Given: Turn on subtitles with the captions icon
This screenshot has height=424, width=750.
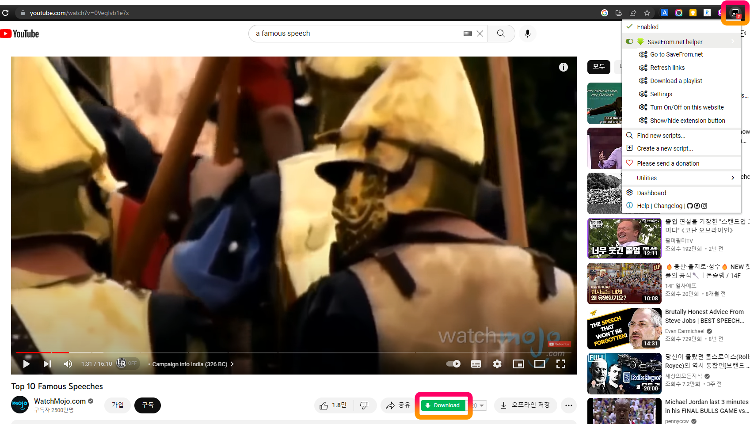Looking at the screenshot, I should coord(476,364).
